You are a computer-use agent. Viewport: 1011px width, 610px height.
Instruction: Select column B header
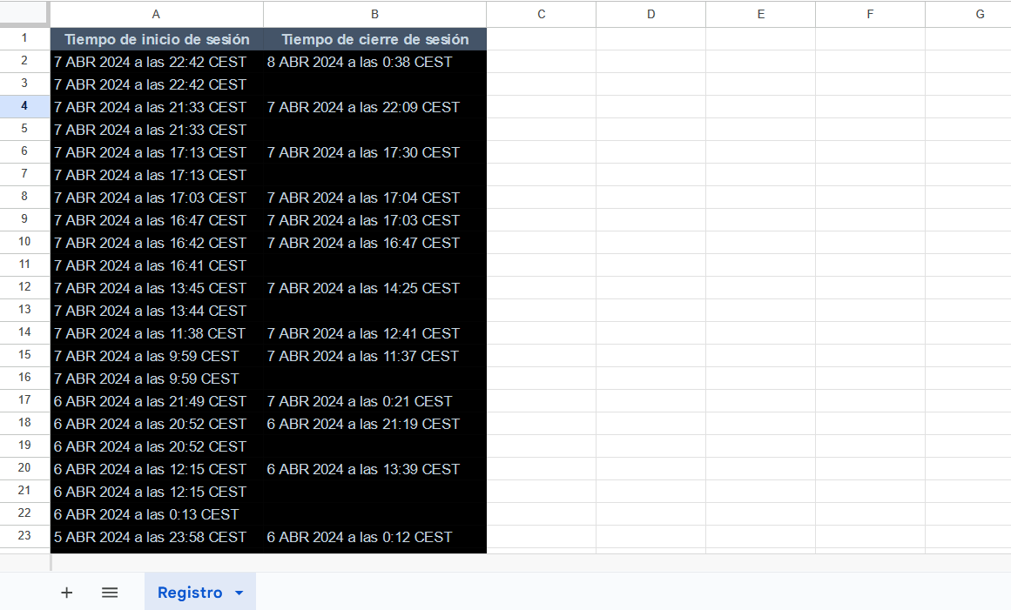coord(374,14)
